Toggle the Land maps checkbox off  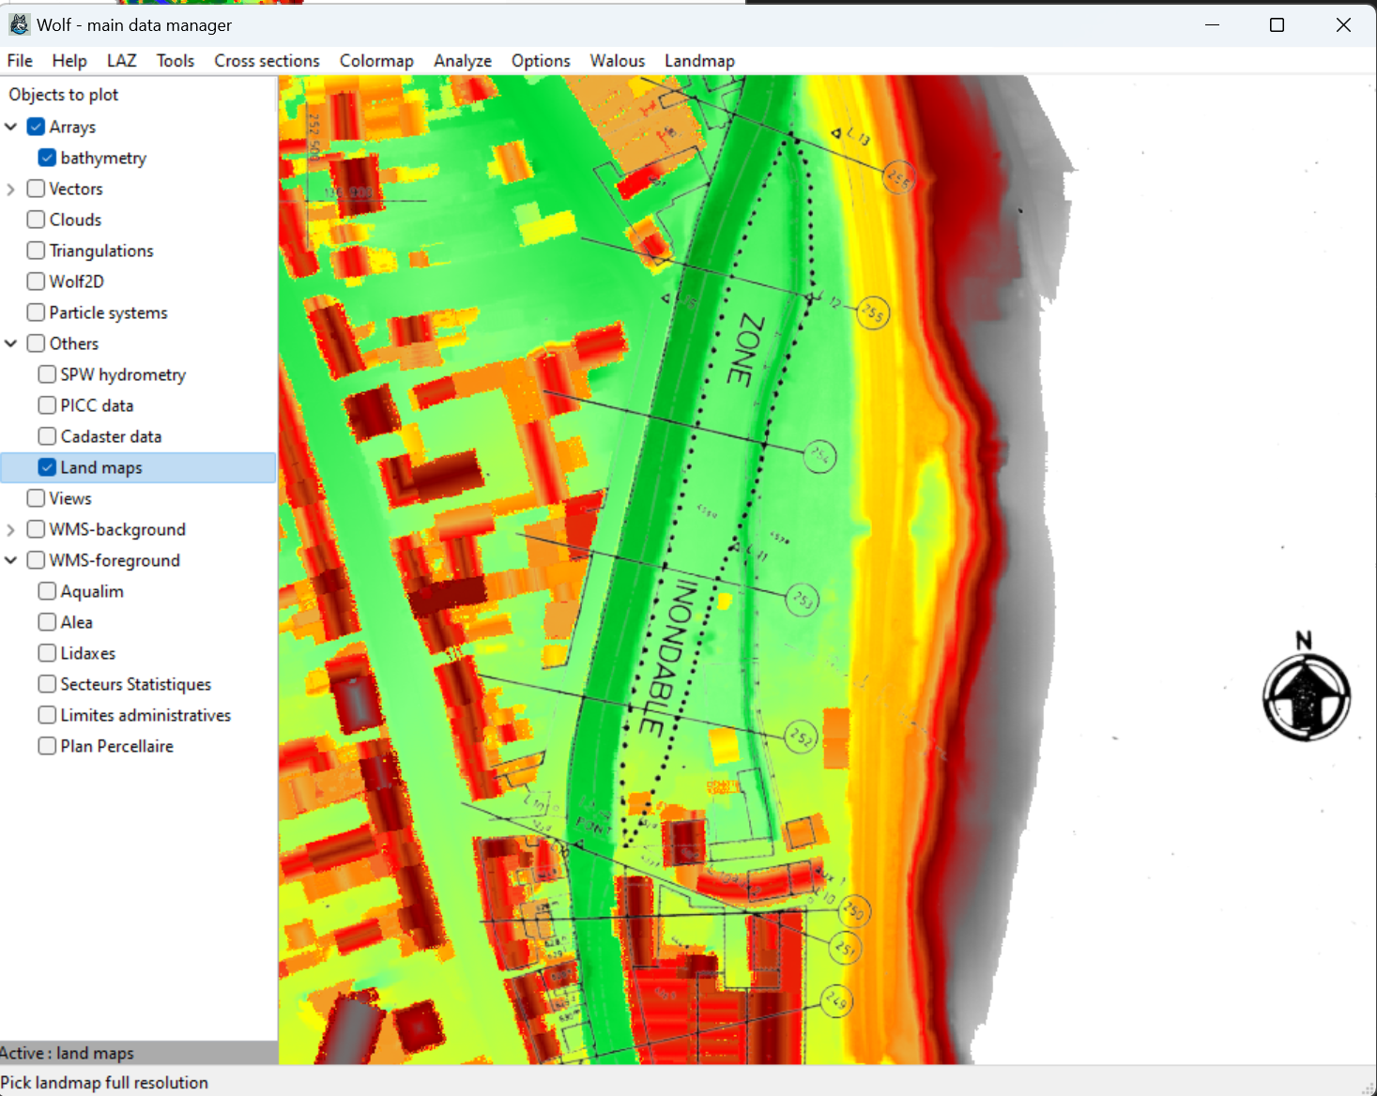(x=47, y=467)
